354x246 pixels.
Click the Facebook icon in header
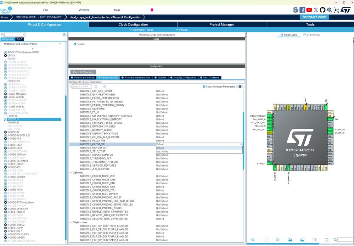click(302, 10)
